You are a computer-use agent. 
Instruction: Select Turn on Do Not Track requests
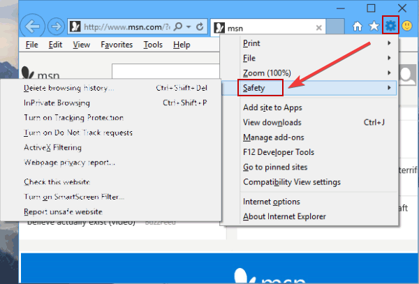tap(111, 133)
